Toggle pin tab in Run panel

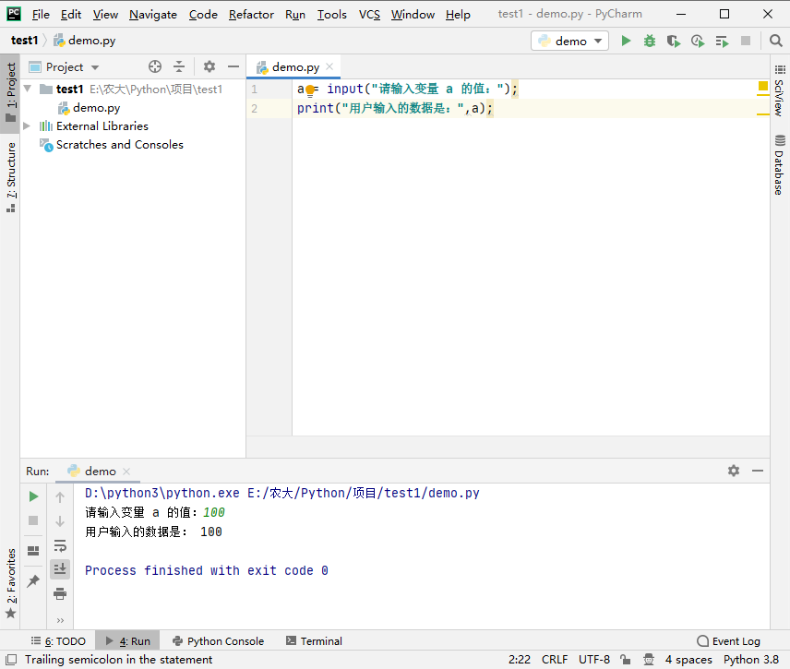pyautogui.click(x=33, y=581)
